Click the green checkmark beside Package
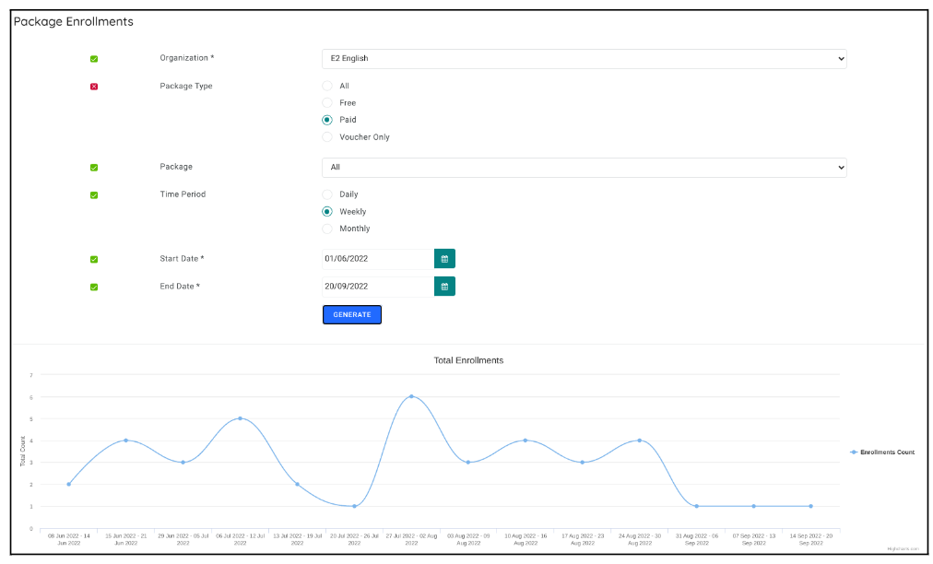The height and width of the screenshot is (564, 933). [x=93, y=167]
